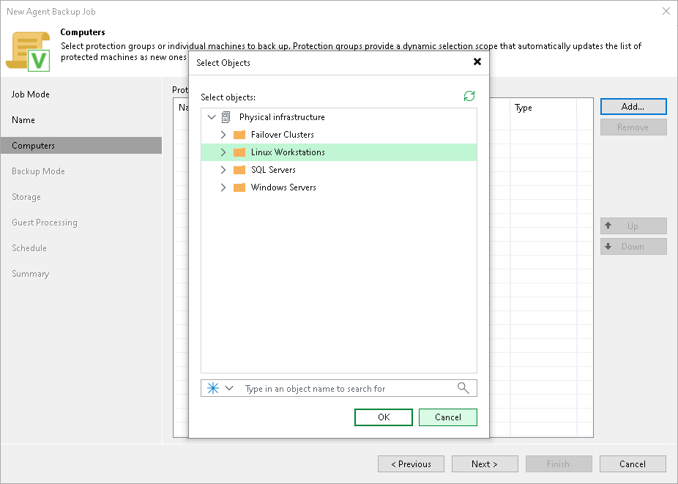Open the Schedule wizard step

point(29,247)
